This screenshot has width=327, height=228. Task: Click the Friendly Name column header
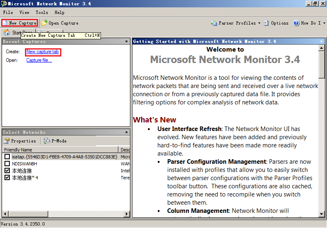pyautogui.click(x=60, y=150)
